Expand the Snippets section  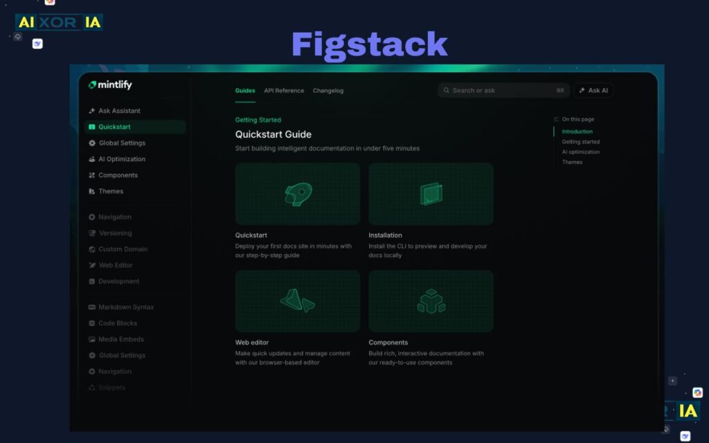pyautogui.click(x=109, y=388)
